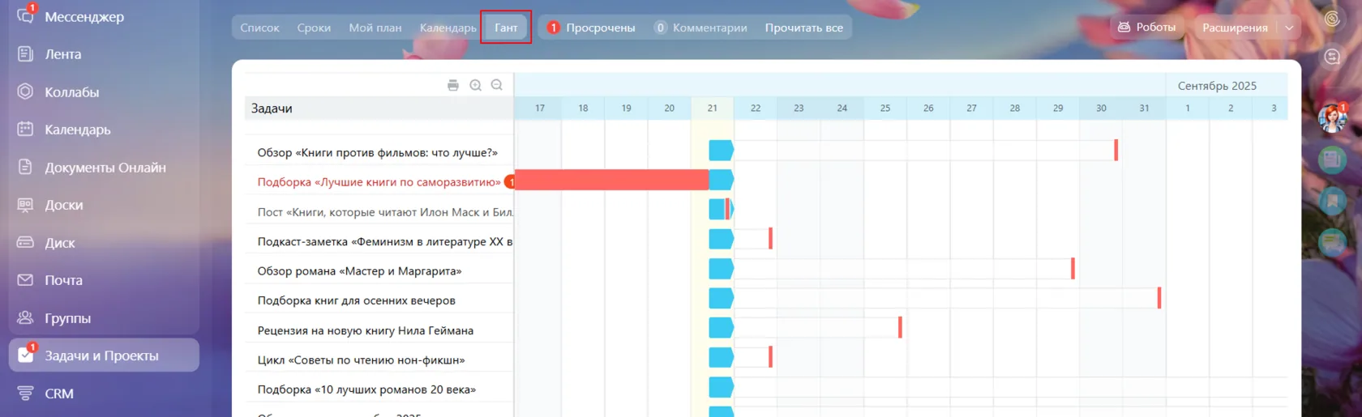This screenshot has width=1362, height=417.
Task: Open task «Феминизм в литературе XX в»
Action: tap(385, 241)
